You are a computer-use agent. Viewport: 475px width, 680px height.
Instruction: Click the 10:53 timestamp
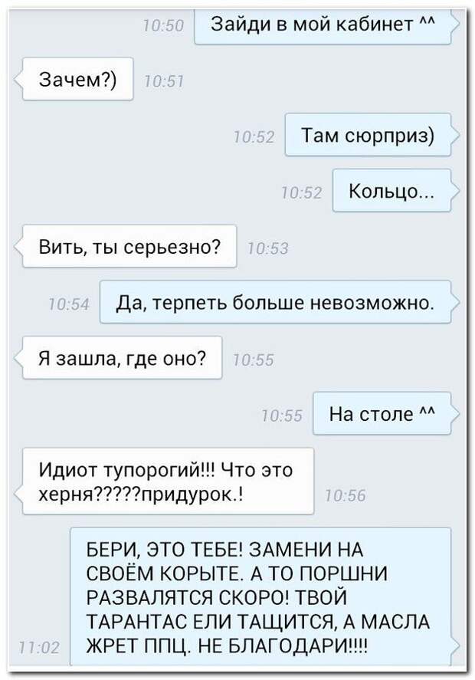coord(268,248)
